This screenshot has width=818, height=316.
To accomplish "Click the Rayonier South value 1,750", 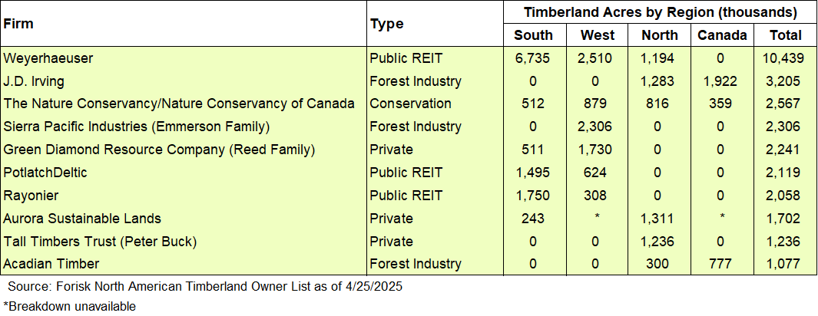I will pyautogui.click(x=533, y=196).
